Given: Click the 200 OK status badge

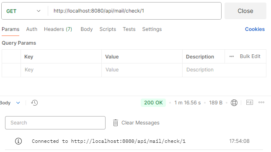Looking at the screenshot, I should [153, 103].
